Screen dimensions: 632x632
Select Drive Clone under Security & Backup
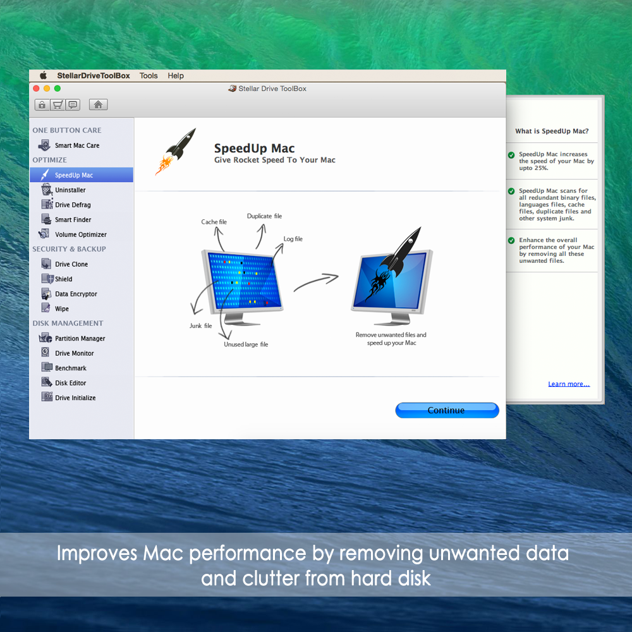pos(67,264)
